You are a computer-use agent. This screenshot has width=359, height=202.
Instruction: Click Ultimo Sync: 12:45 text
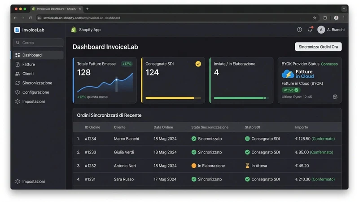coord(297,97)
